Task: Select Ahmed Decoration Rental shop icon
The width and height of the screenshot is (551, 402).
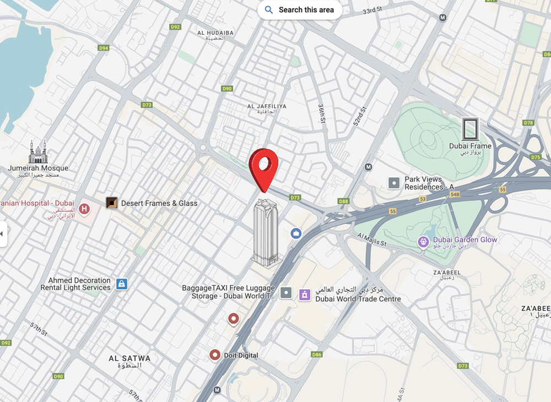Action: (x=122, y=284)
